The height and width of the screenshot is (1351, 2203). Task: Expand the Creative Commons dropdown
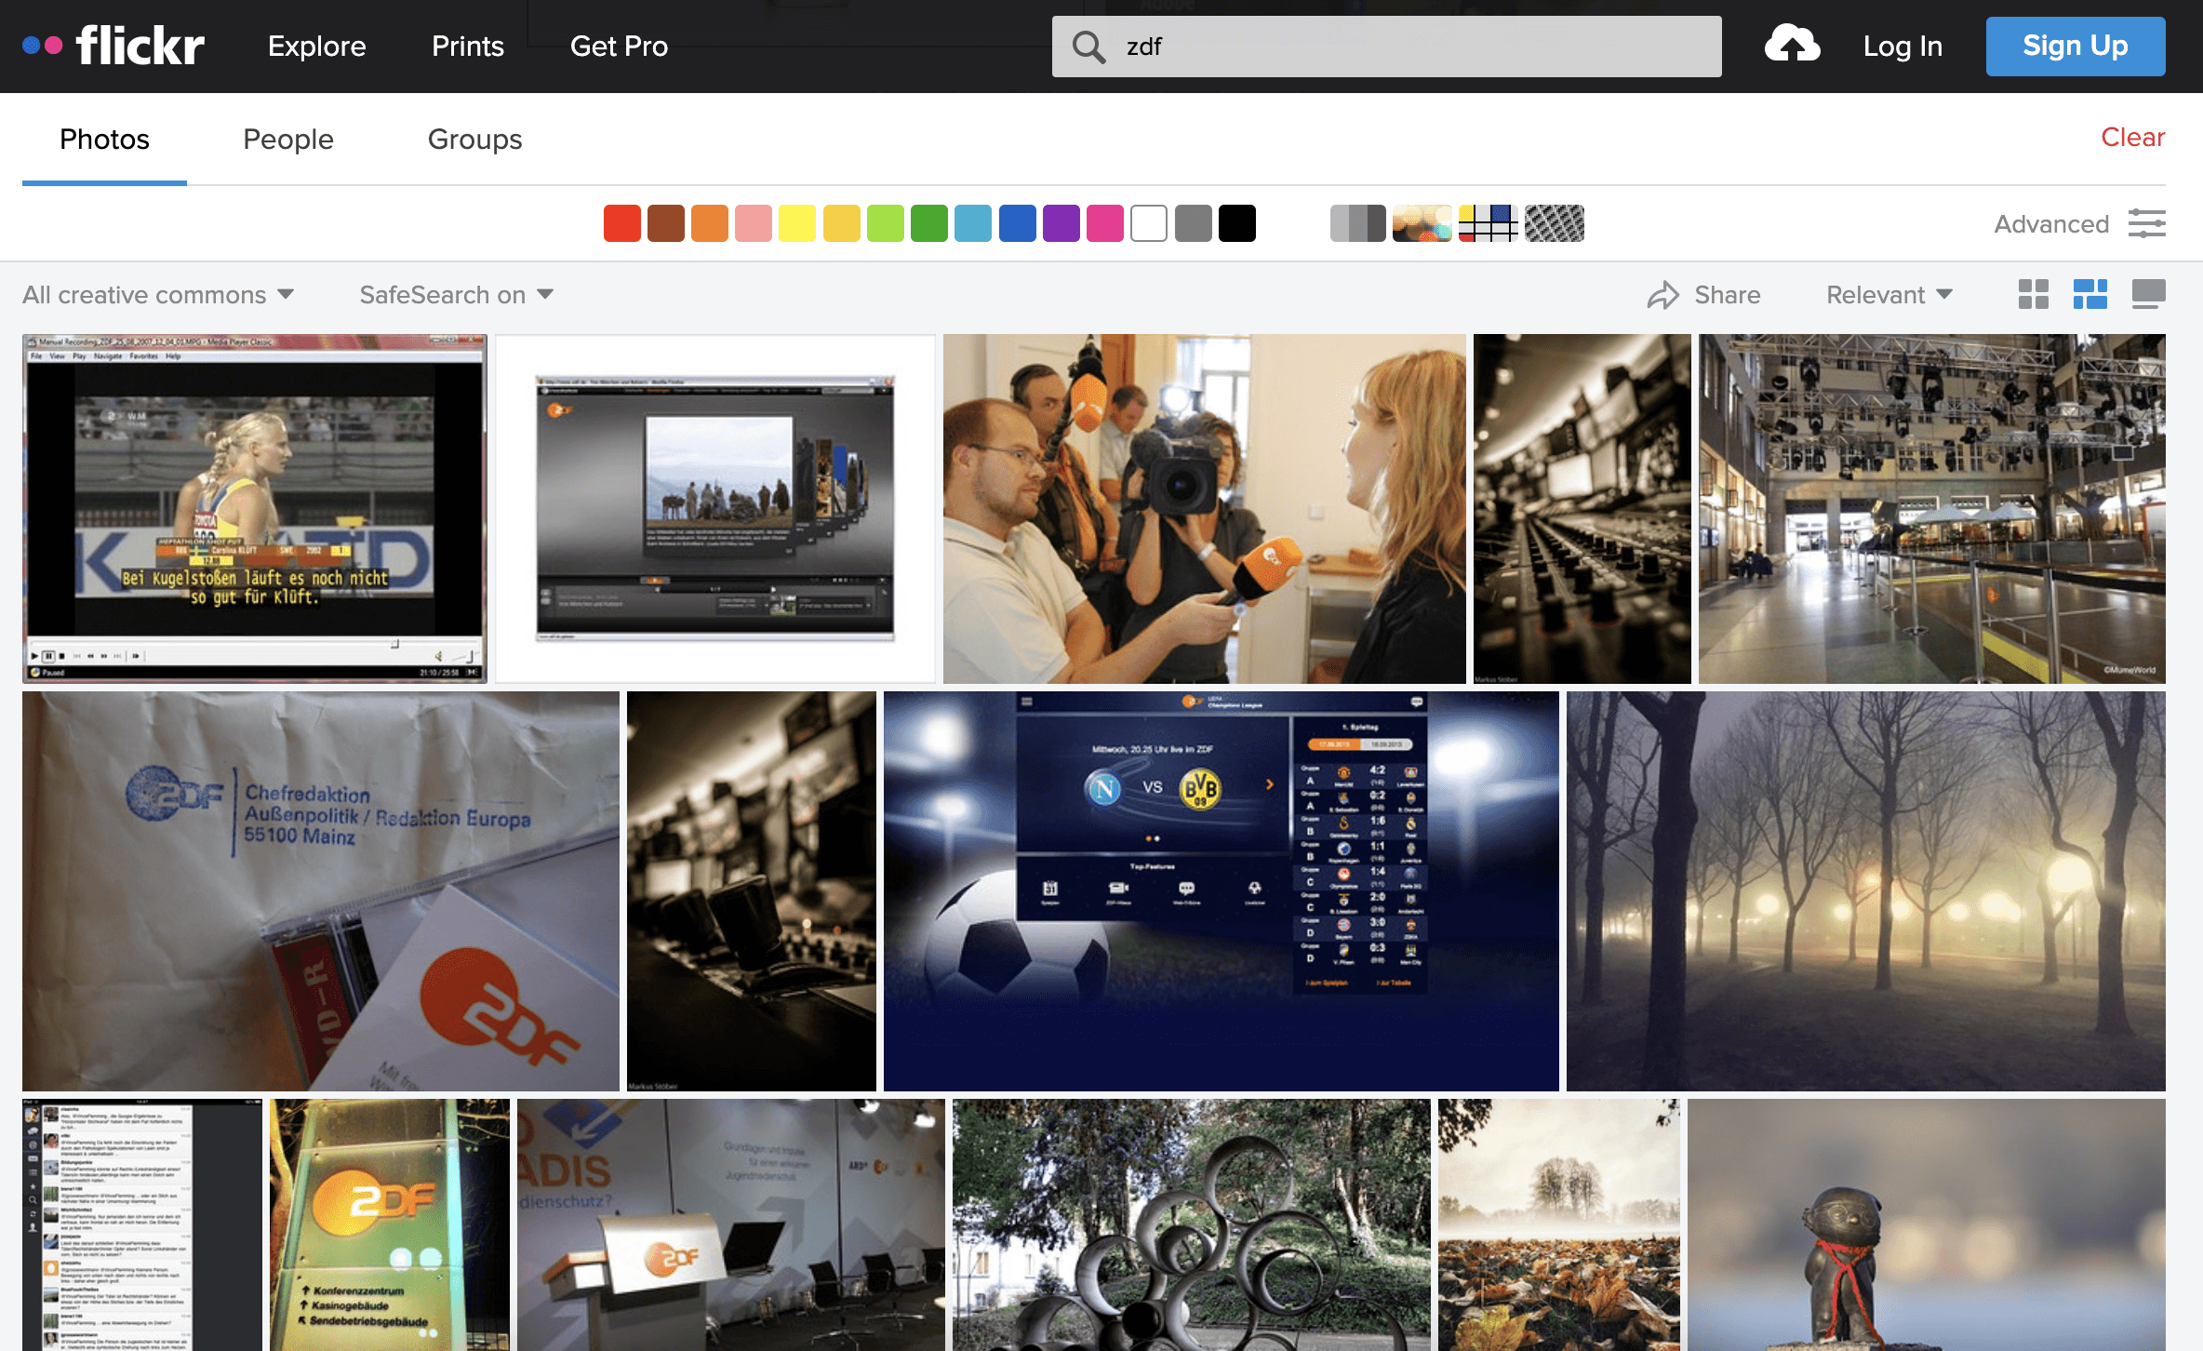click(x=157, y=294)
